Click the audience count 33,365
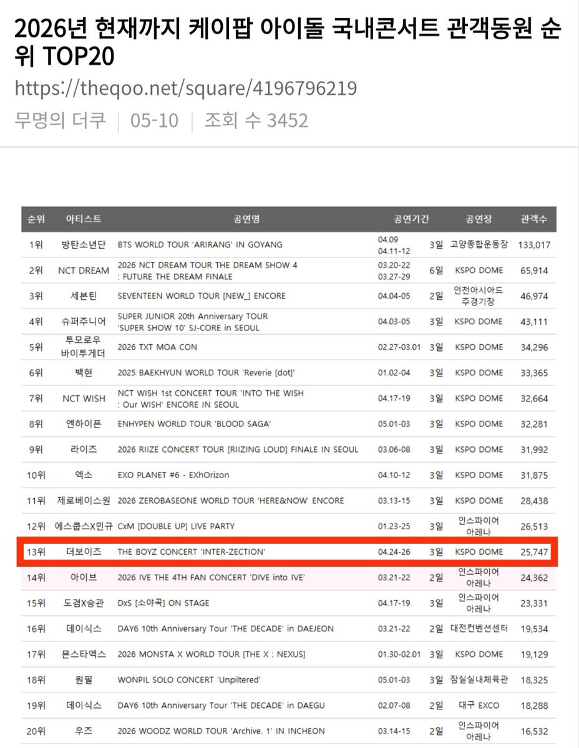The width and height of the screenshot is (579, 748). pyautogui.click(x=534, y=373)
